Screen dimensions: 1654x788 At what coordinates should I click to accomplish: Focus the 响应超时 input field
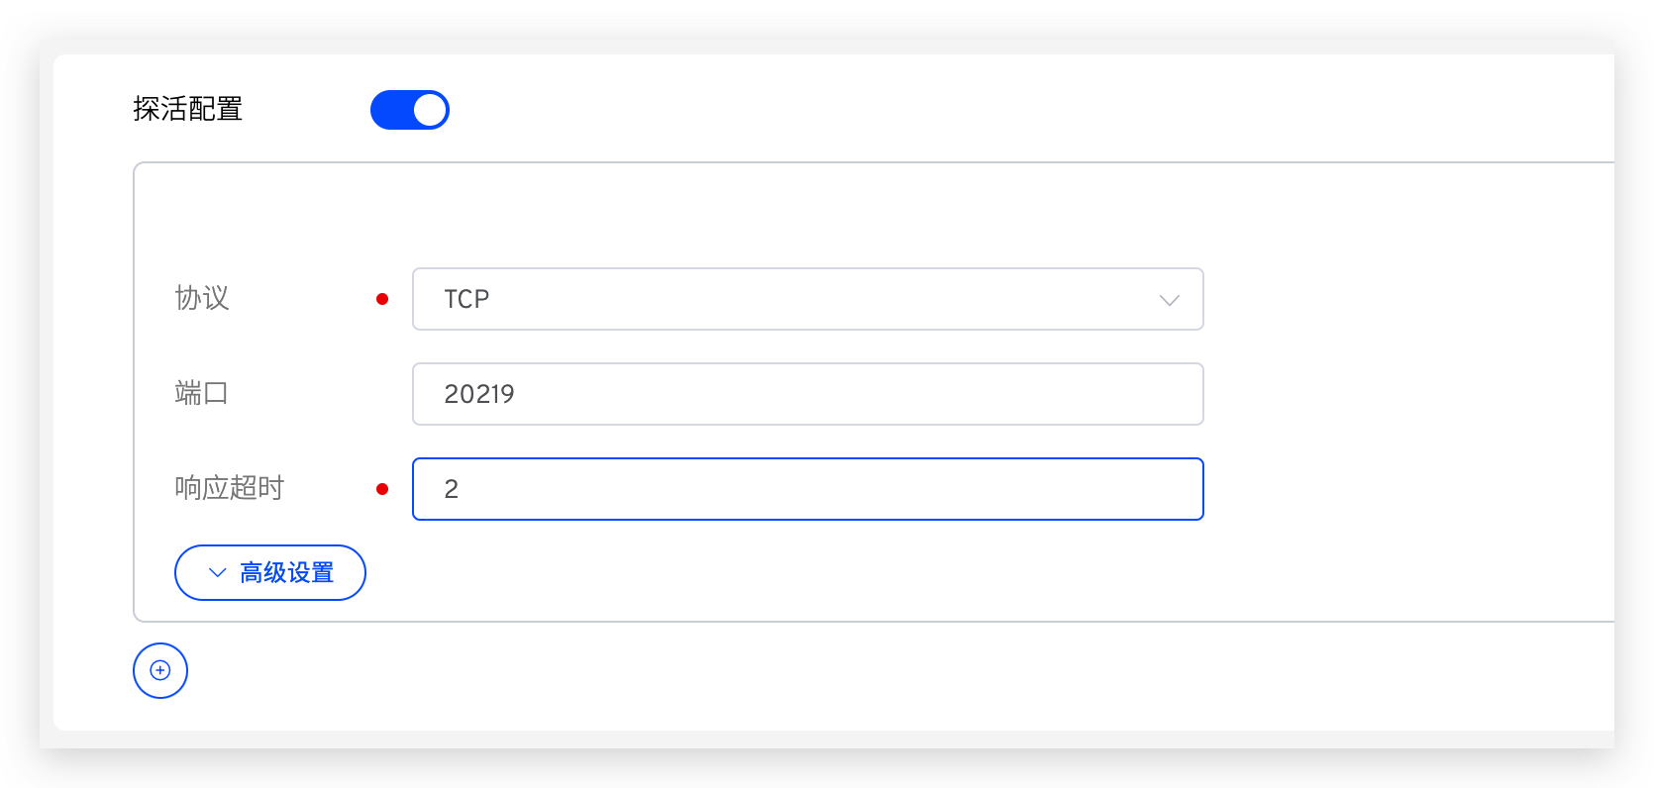click(x=807, y=489)
